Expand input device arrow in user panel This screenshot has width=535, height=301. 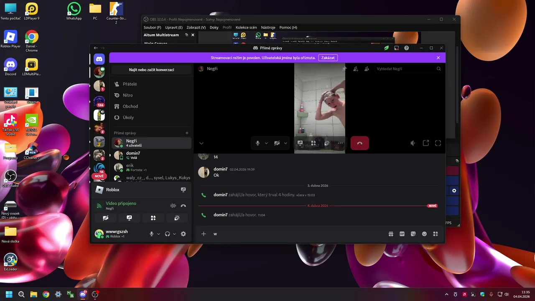pyautogui.click(x=158, y=234)
